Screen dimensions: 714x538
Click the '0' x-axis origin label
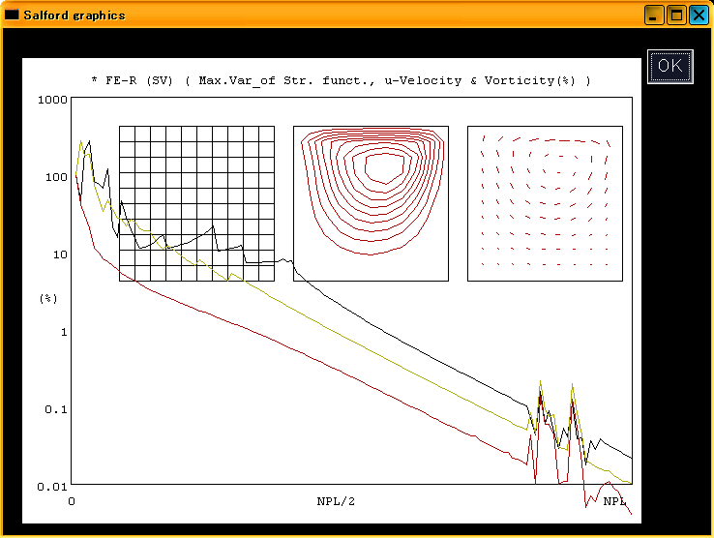(x=72, y=501)
